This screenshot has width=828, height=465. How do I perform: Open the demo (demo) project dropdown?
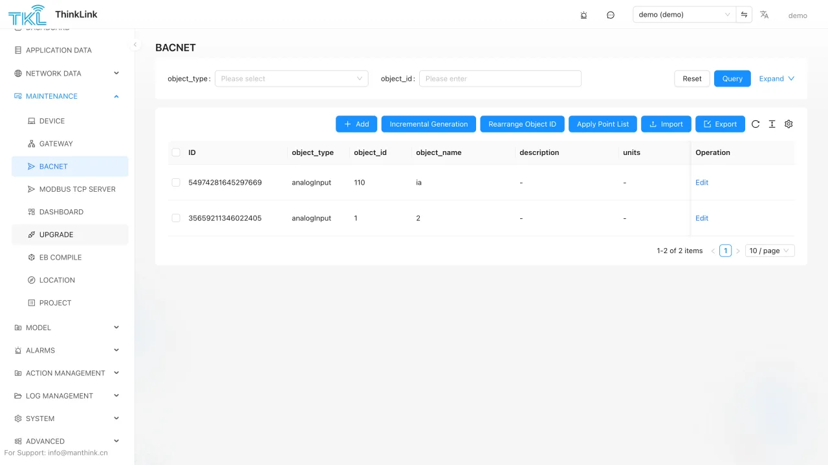point(684,14)
